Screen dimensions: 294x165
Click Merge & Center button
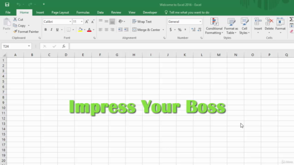[146, 30]
